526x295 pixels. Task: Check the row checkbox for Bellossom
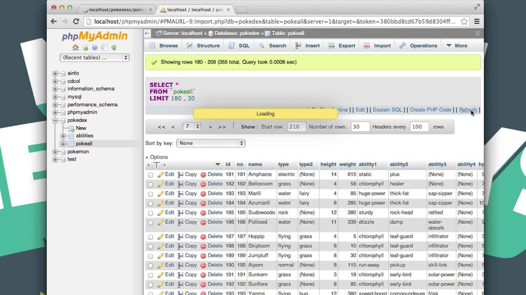tap(150, 184)
